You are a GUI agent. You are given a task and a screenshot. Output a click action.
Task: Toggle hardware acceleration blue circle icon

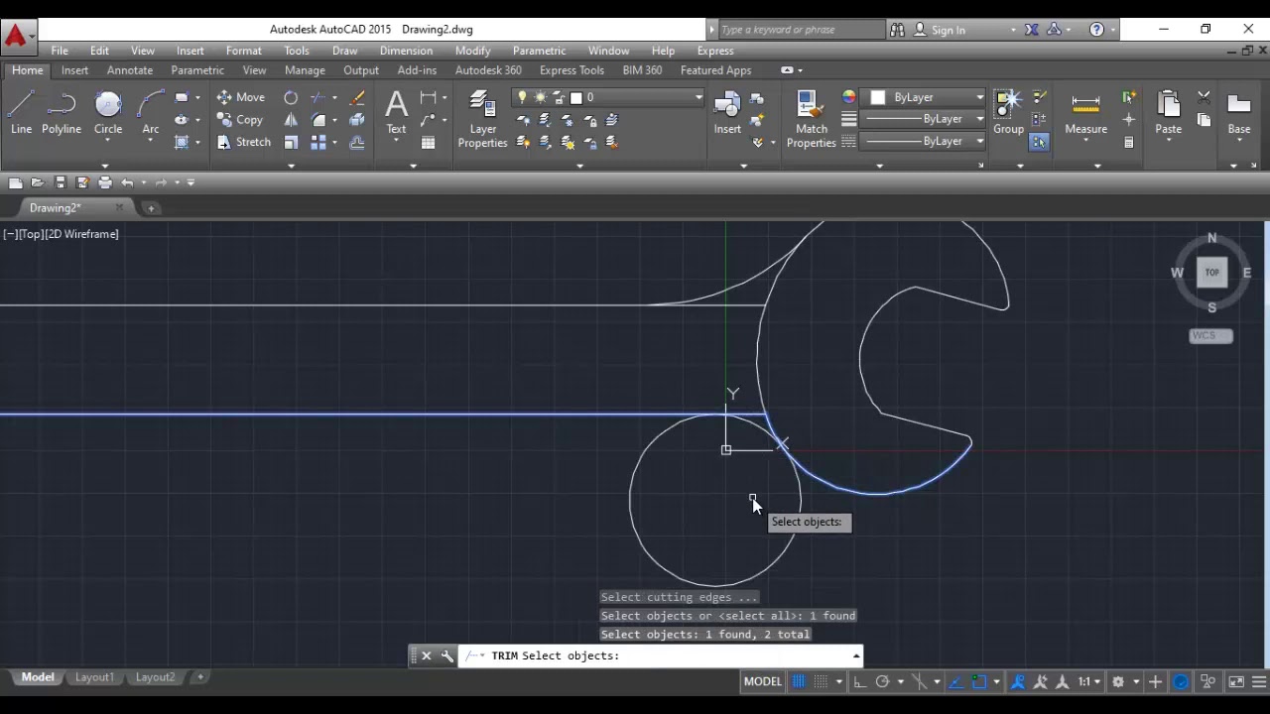[x=1181, y=681]
